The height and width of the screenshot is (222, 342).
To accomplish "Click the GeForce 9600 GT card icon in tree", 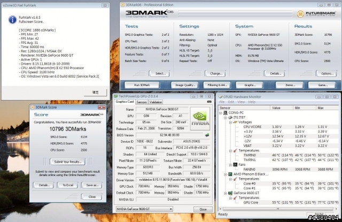I will (230, 193).
